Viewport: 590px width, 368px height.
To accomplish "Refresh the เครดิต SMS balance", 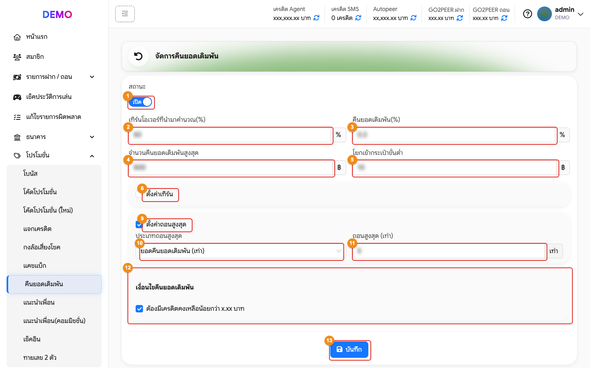I will (x=358, y=18).
